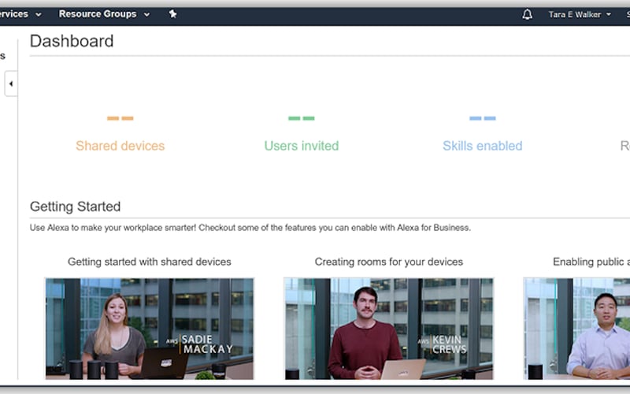Click the Alexa for Business description text
630x394 pixels.
tap(250, 228)
